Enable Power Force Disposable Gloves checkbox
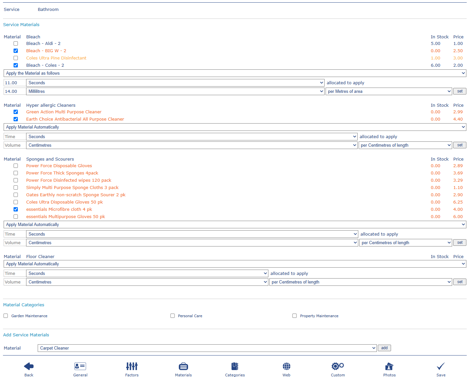This screenshot has width=473, height=377. click(16, 166)
